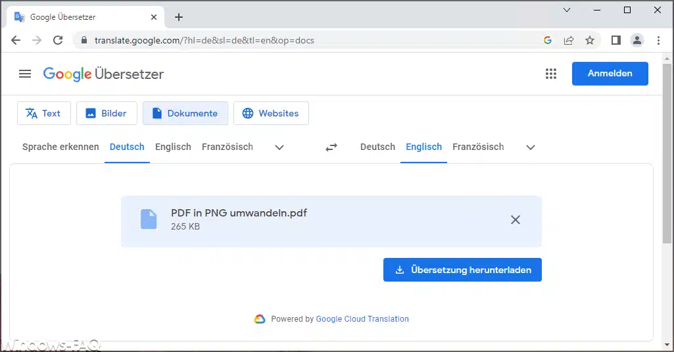This screenshot has height=352, width=674.
Task: Click the PDF document file icon
Action: tap(149, 220)
